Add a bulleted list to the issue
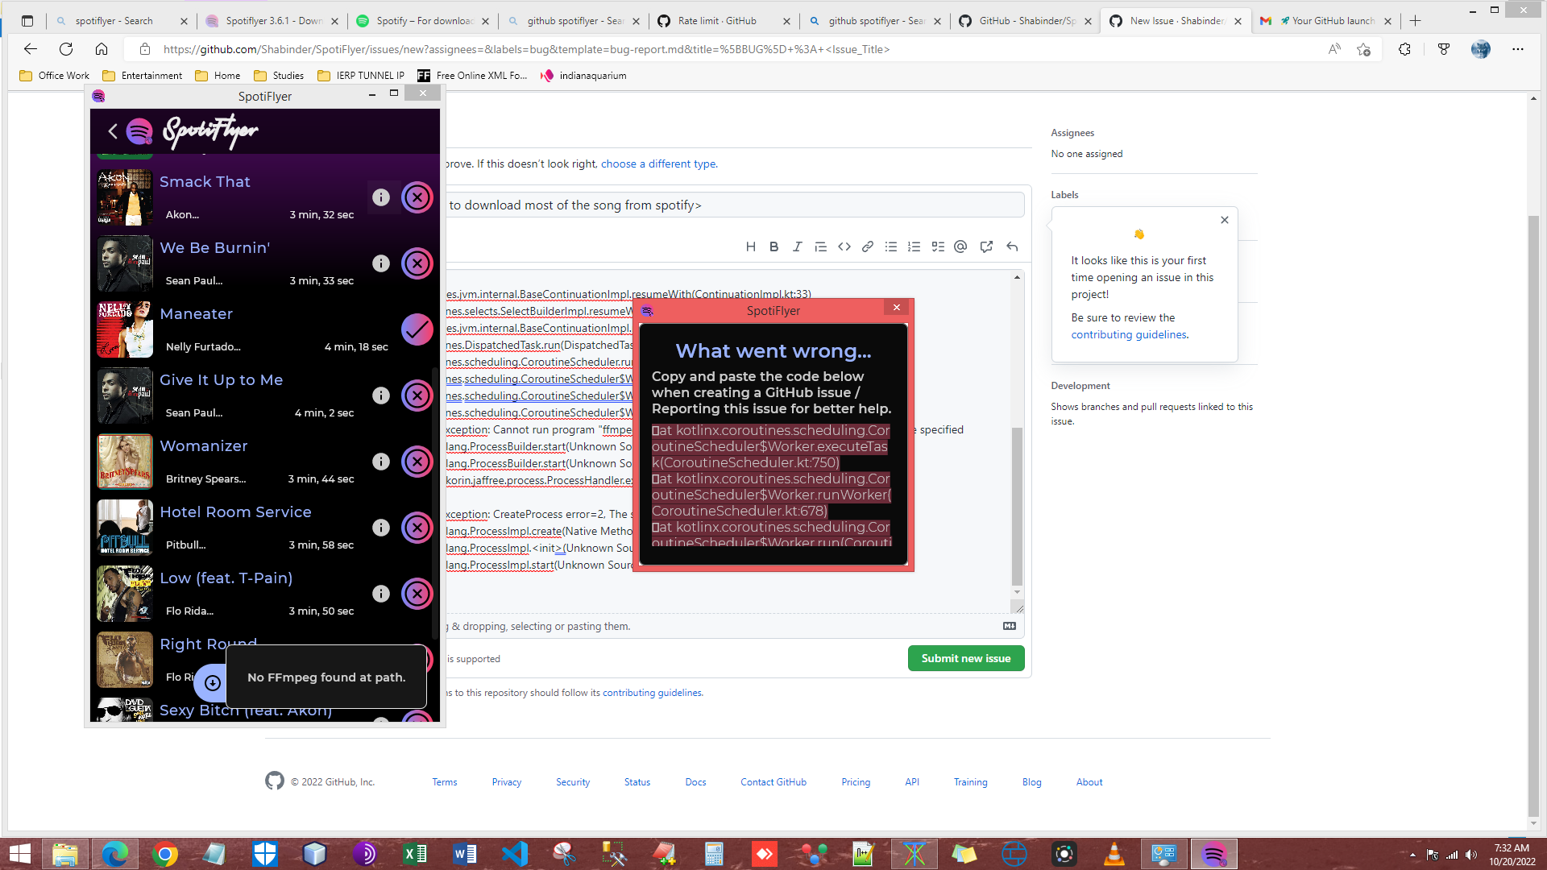This screenshot has width=1547, height=870. [x=890, y=246]
